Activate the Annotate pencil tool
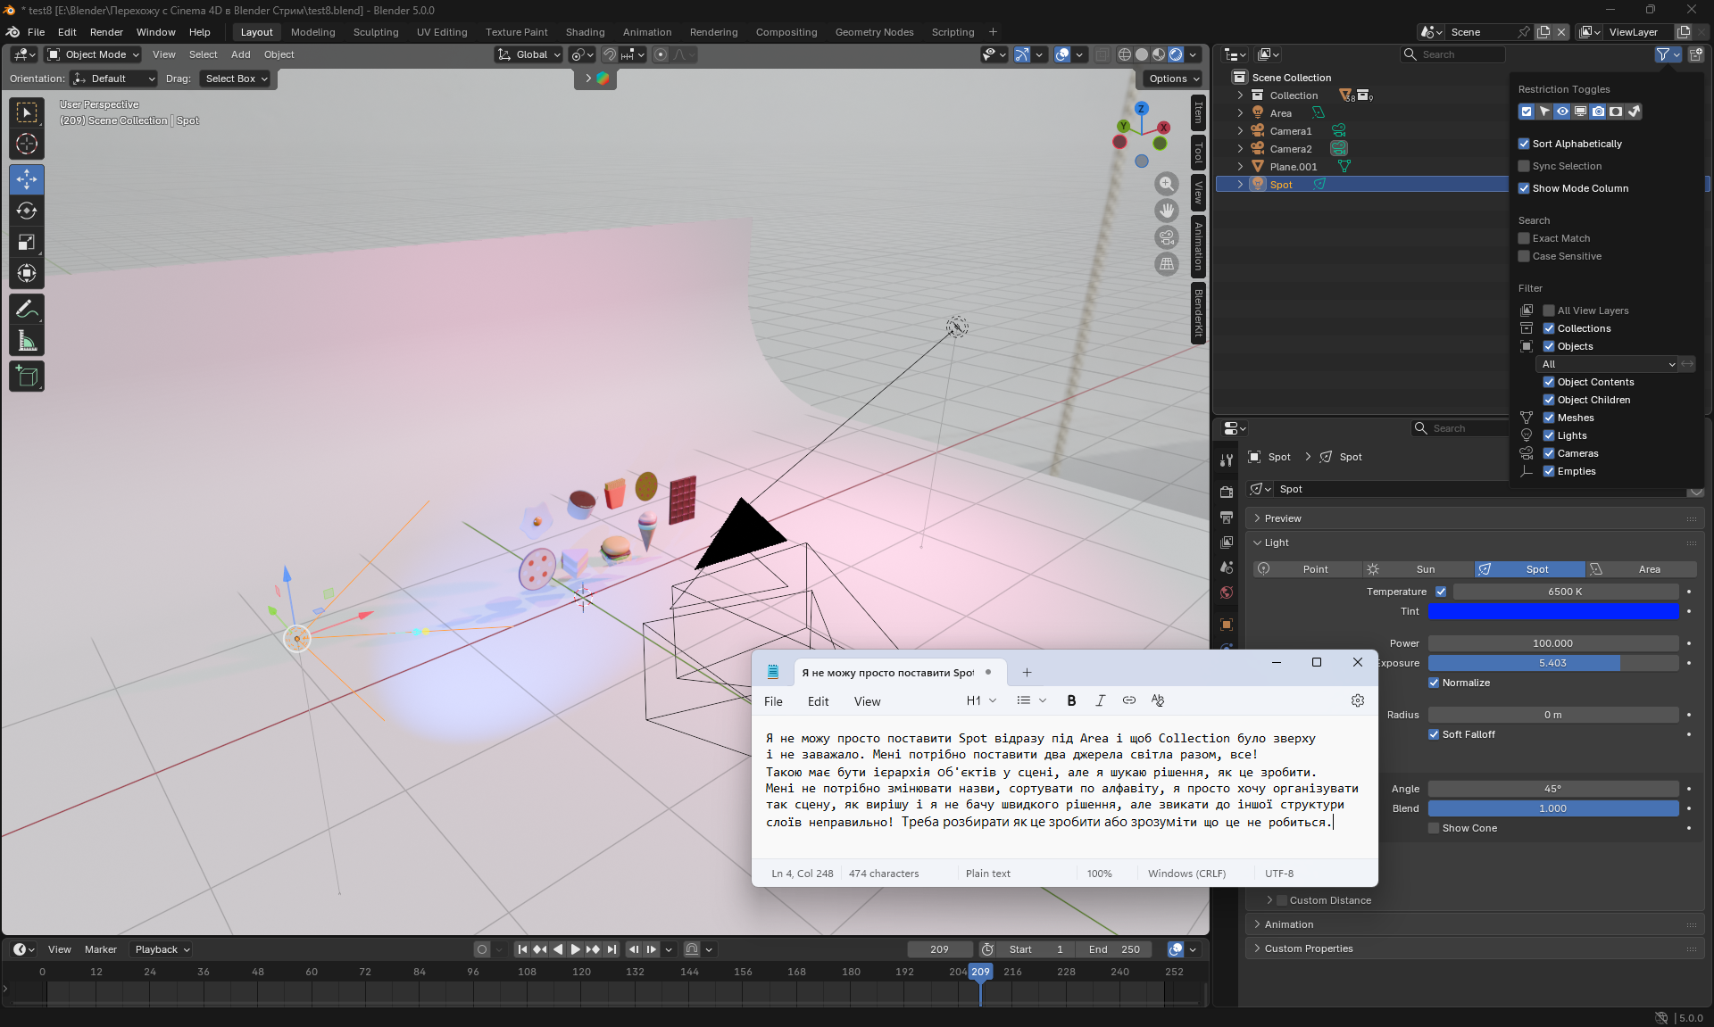The image size is (1714, 1027). [27, 310]
